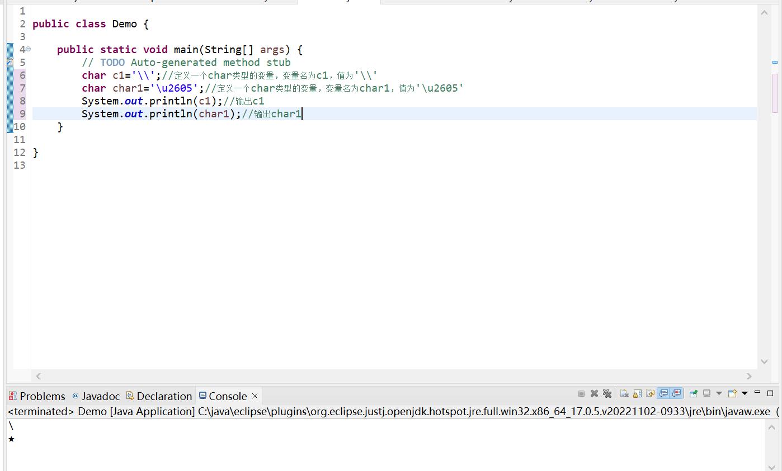Click the Remove Launch icon in Console toolbar
The height and width of the screenshot is (471, 782).
(x=594, y=393)
